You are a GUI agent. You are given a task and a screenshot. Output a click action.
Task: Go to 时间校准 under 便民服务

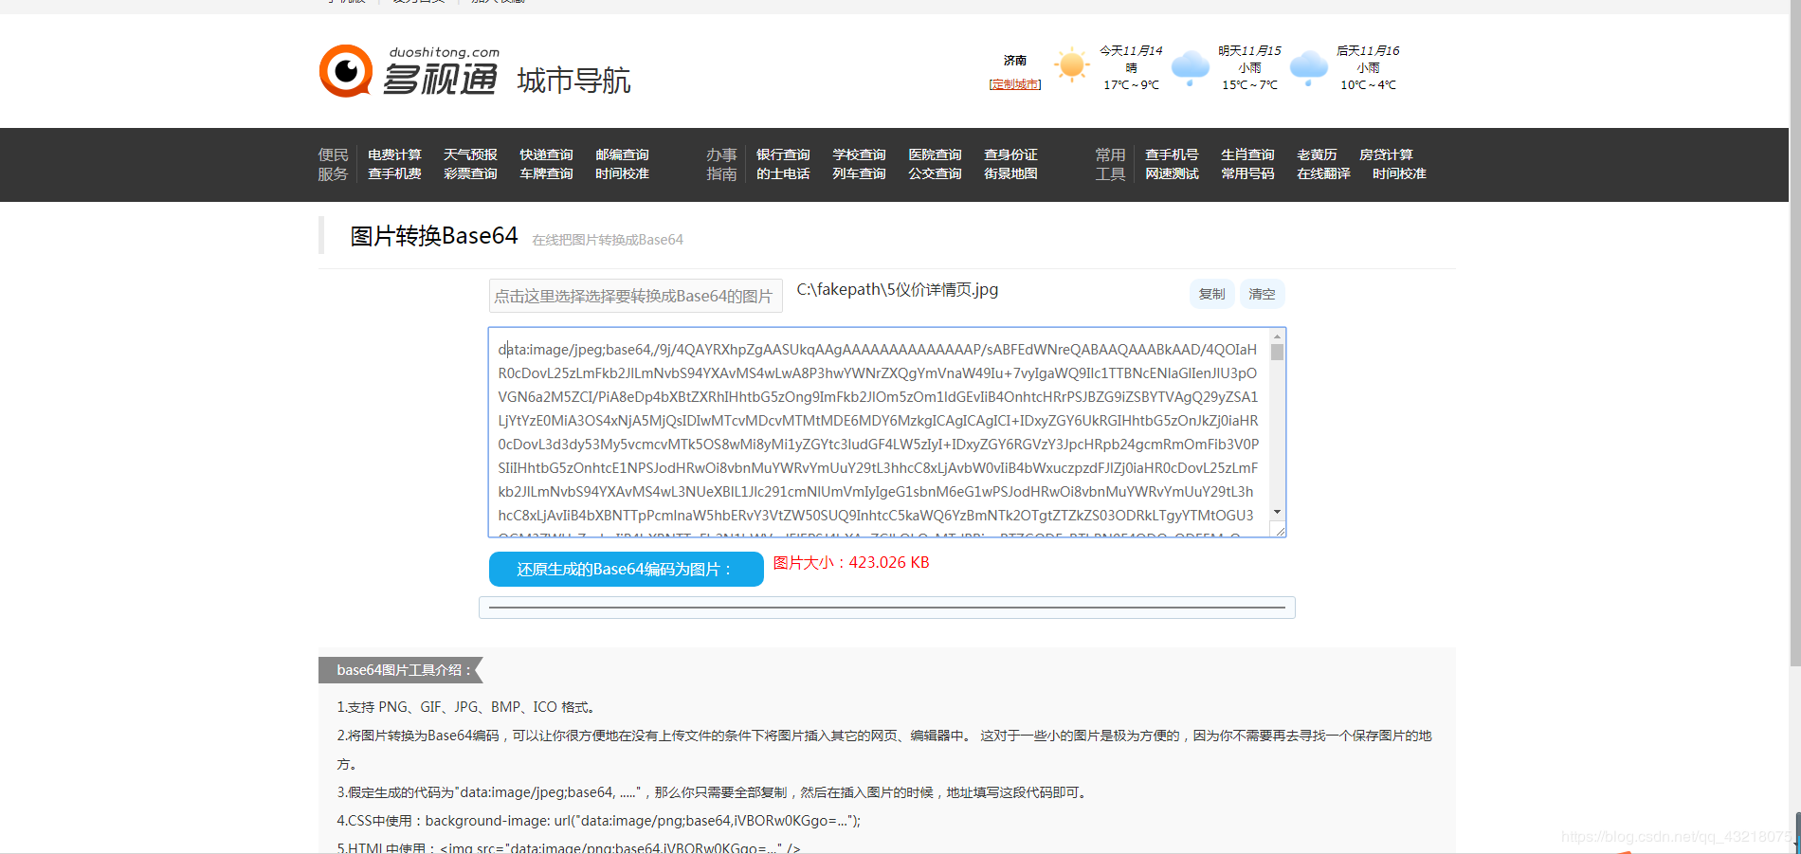point(622,173)
